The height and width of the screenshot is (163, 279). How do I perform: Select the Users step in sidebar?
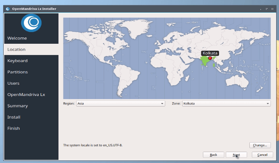(x=31, y=83)
